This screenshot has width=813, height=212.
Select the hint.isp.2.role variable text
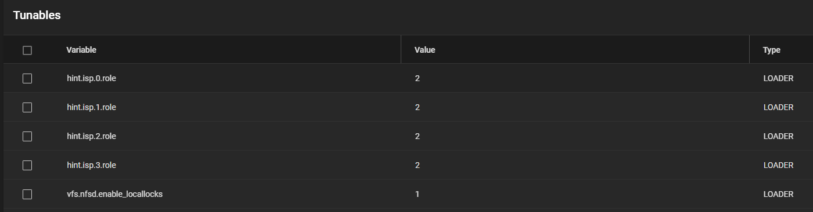91,136
